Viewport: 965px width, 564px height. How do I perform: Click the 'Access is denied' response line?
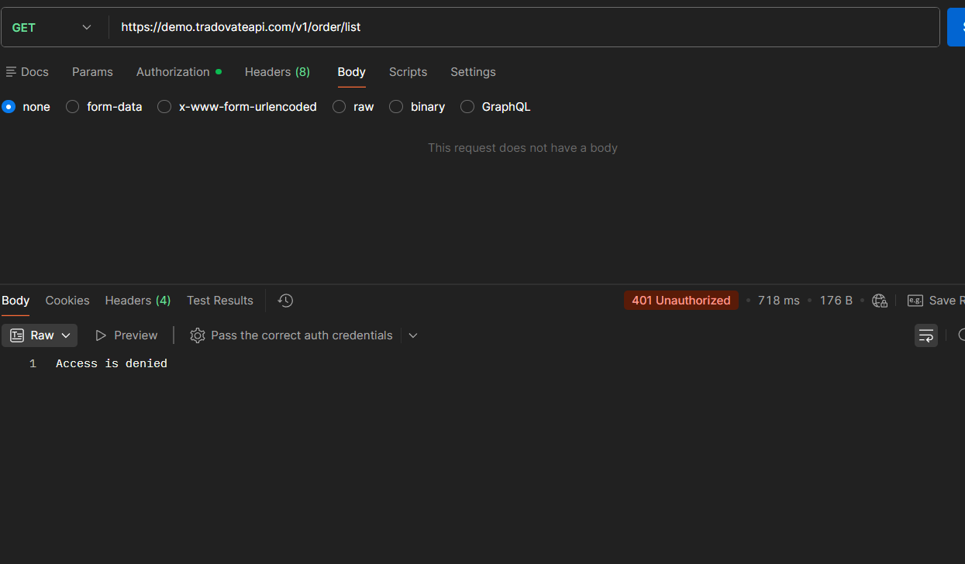(112, 363)
